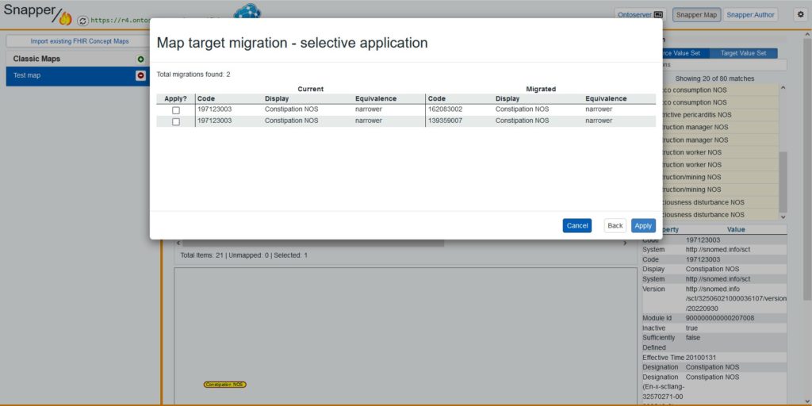Screen dimensions: 812x406
Task: Cancel the map target migration dialog
Action: (x=577, y=226)
